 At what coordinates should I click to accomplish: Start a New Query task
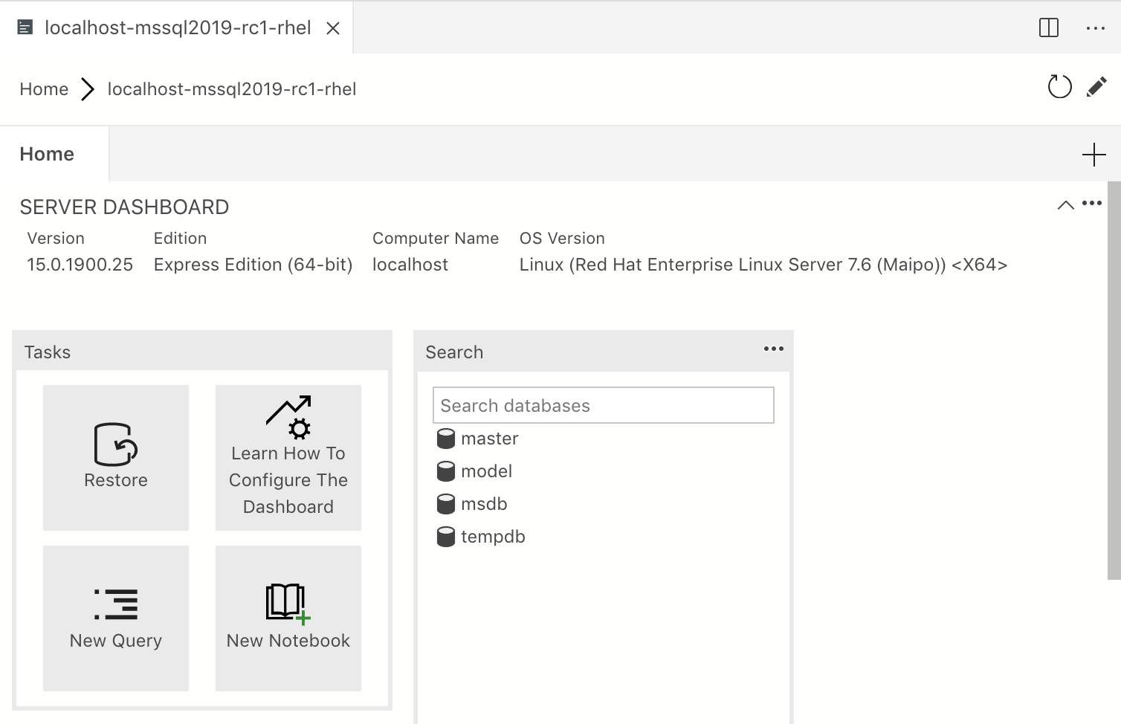pos(116,618)
